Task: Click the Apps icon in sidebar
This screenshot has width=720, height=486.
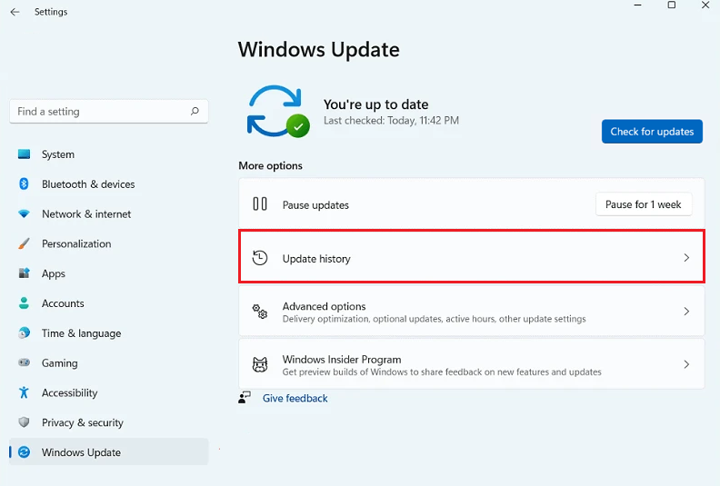Action: (x=24, y=273)
